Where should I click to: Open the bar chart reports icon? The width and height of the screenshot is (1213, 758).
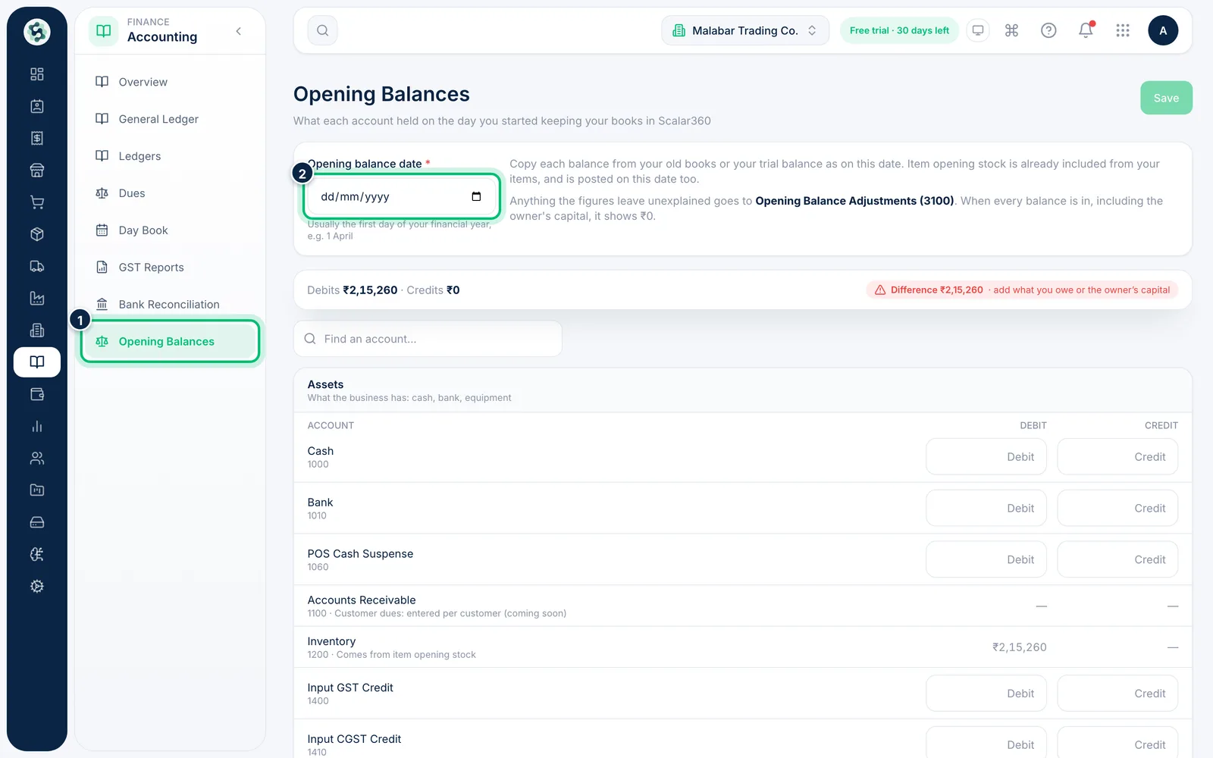click(x=36, y=426)
